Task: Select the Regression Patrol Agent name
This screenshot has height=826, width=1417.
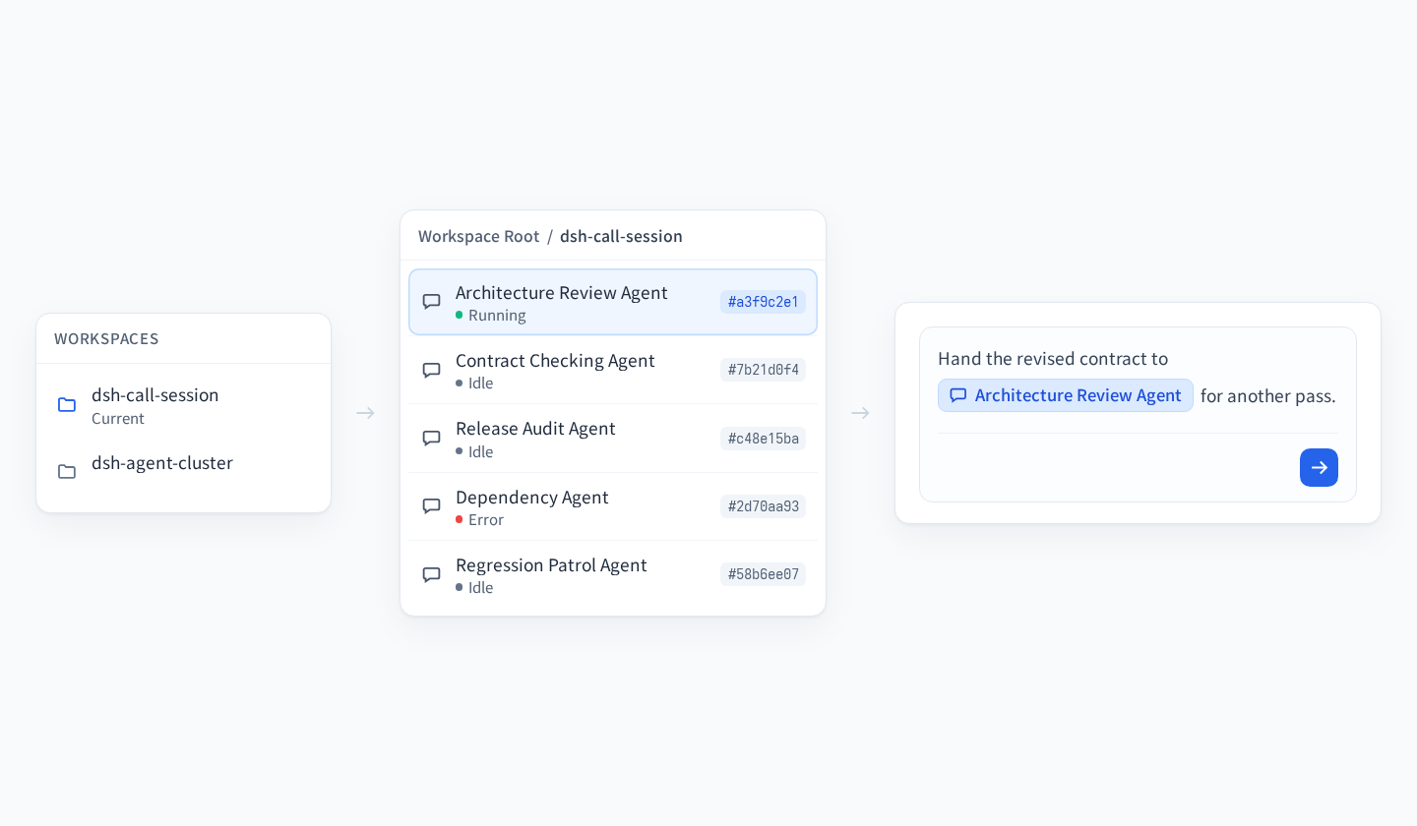Action: click(551, 565)
